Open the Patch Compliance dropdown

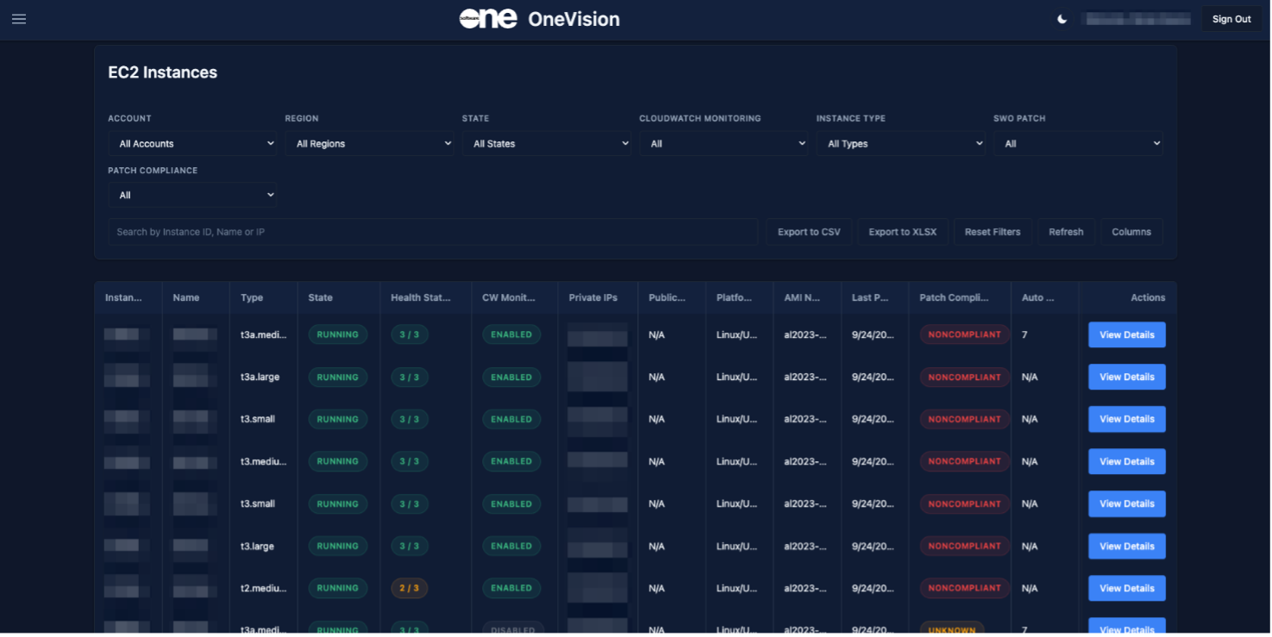(x=193, y=196)
